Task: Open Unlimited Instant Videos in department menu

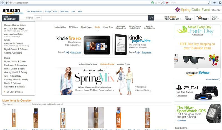Action: 15,25
